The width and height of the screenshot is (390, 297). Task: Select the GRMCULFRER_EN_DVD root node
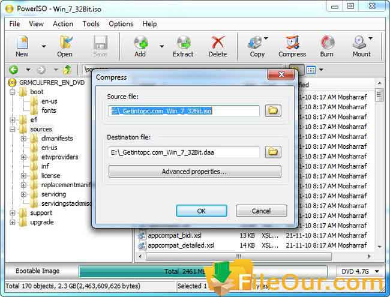(52, 83)
